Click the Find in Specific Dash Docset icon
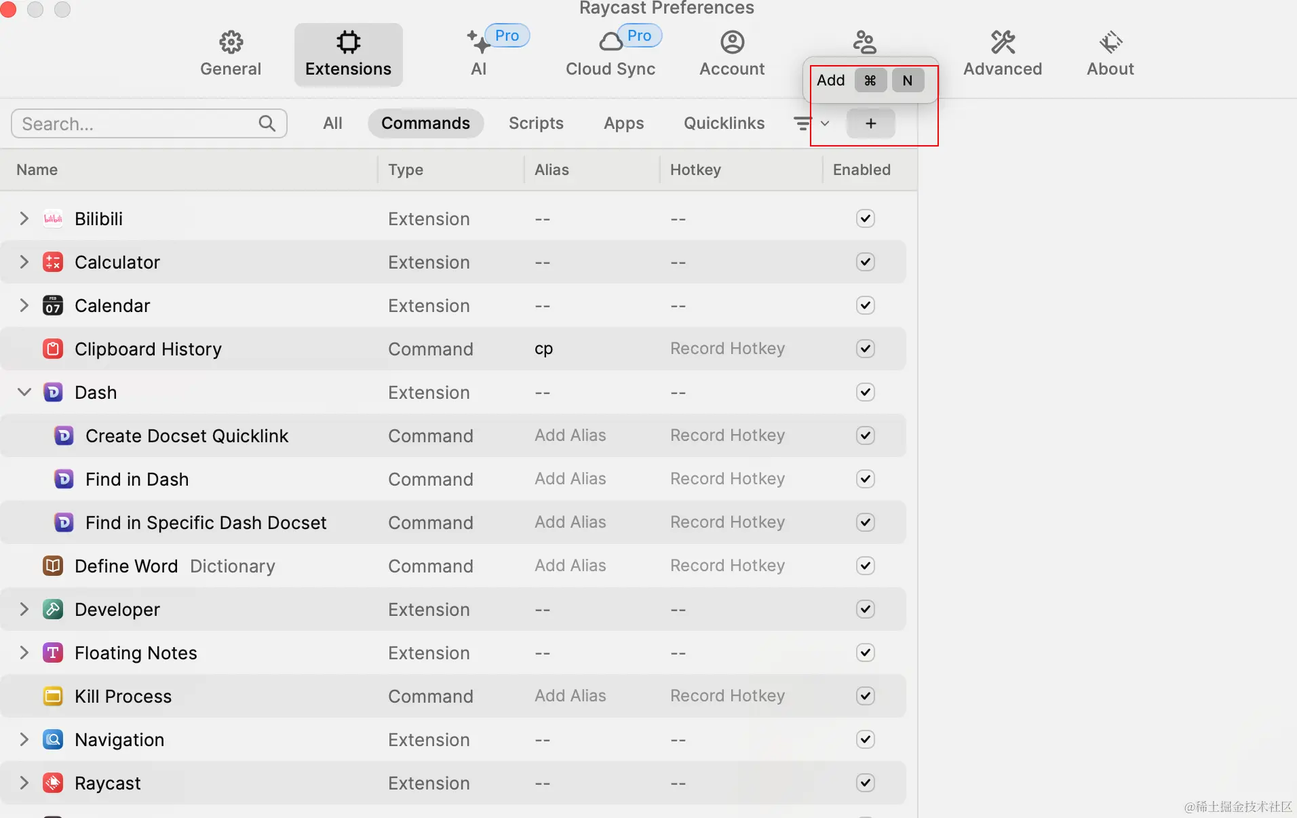 click(64, 522)
